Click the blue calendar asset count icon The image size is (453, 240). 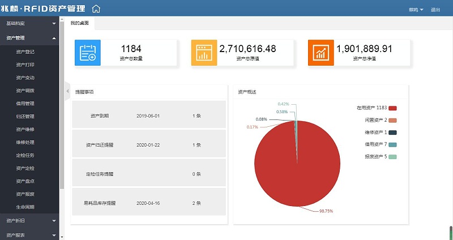click(x=88, y=53)
